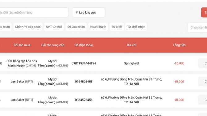The image size is (207, 116).
Task: Open the Lọc khu vực area filter
Action: [88, 12]
